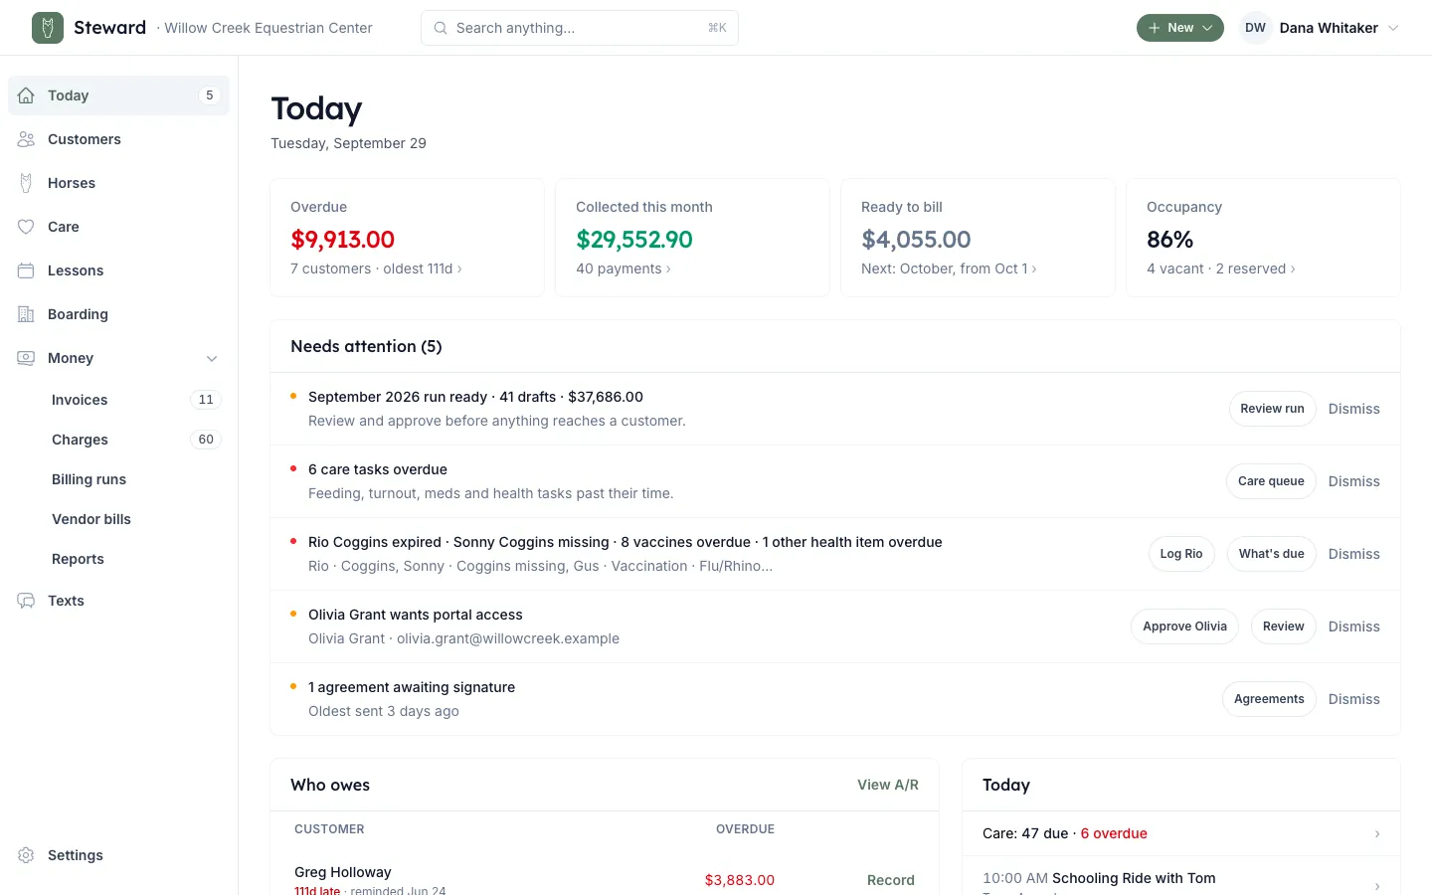Expand the Care 47 due row chevron
1432x895 pixels.
pyautogui.click(x=1377, y=833)
